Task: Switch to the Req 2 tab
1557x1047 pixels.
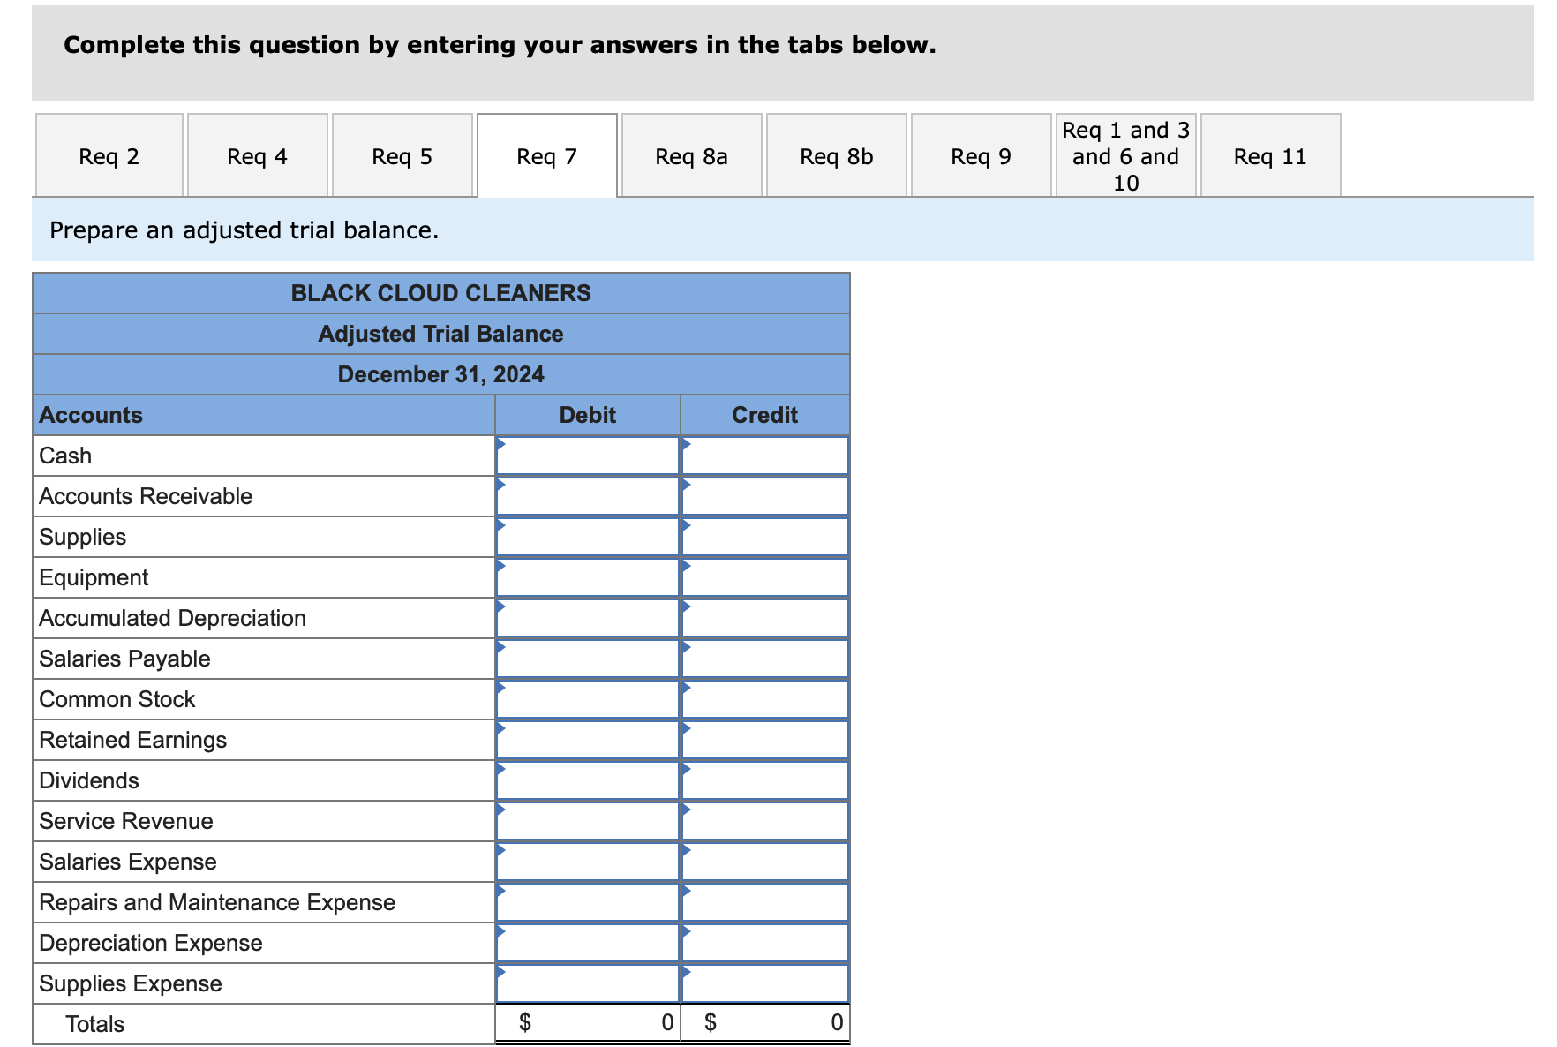Action: (109, 155)
